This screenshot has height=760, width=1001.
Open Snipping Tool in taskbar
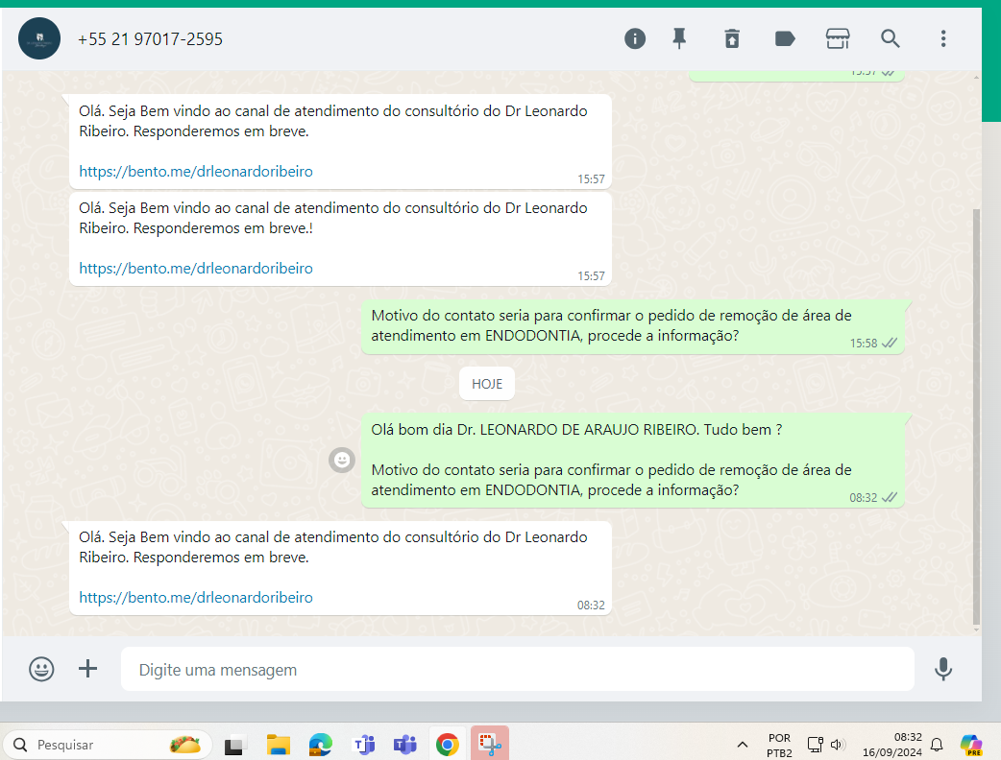490,744
